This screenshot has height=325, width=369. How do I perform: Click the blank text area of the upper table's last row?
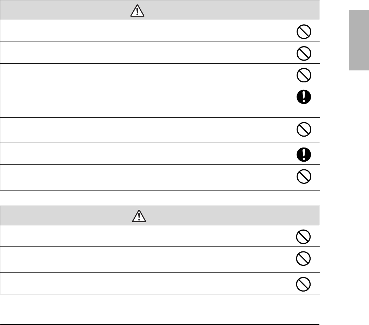tap(141, 177)
